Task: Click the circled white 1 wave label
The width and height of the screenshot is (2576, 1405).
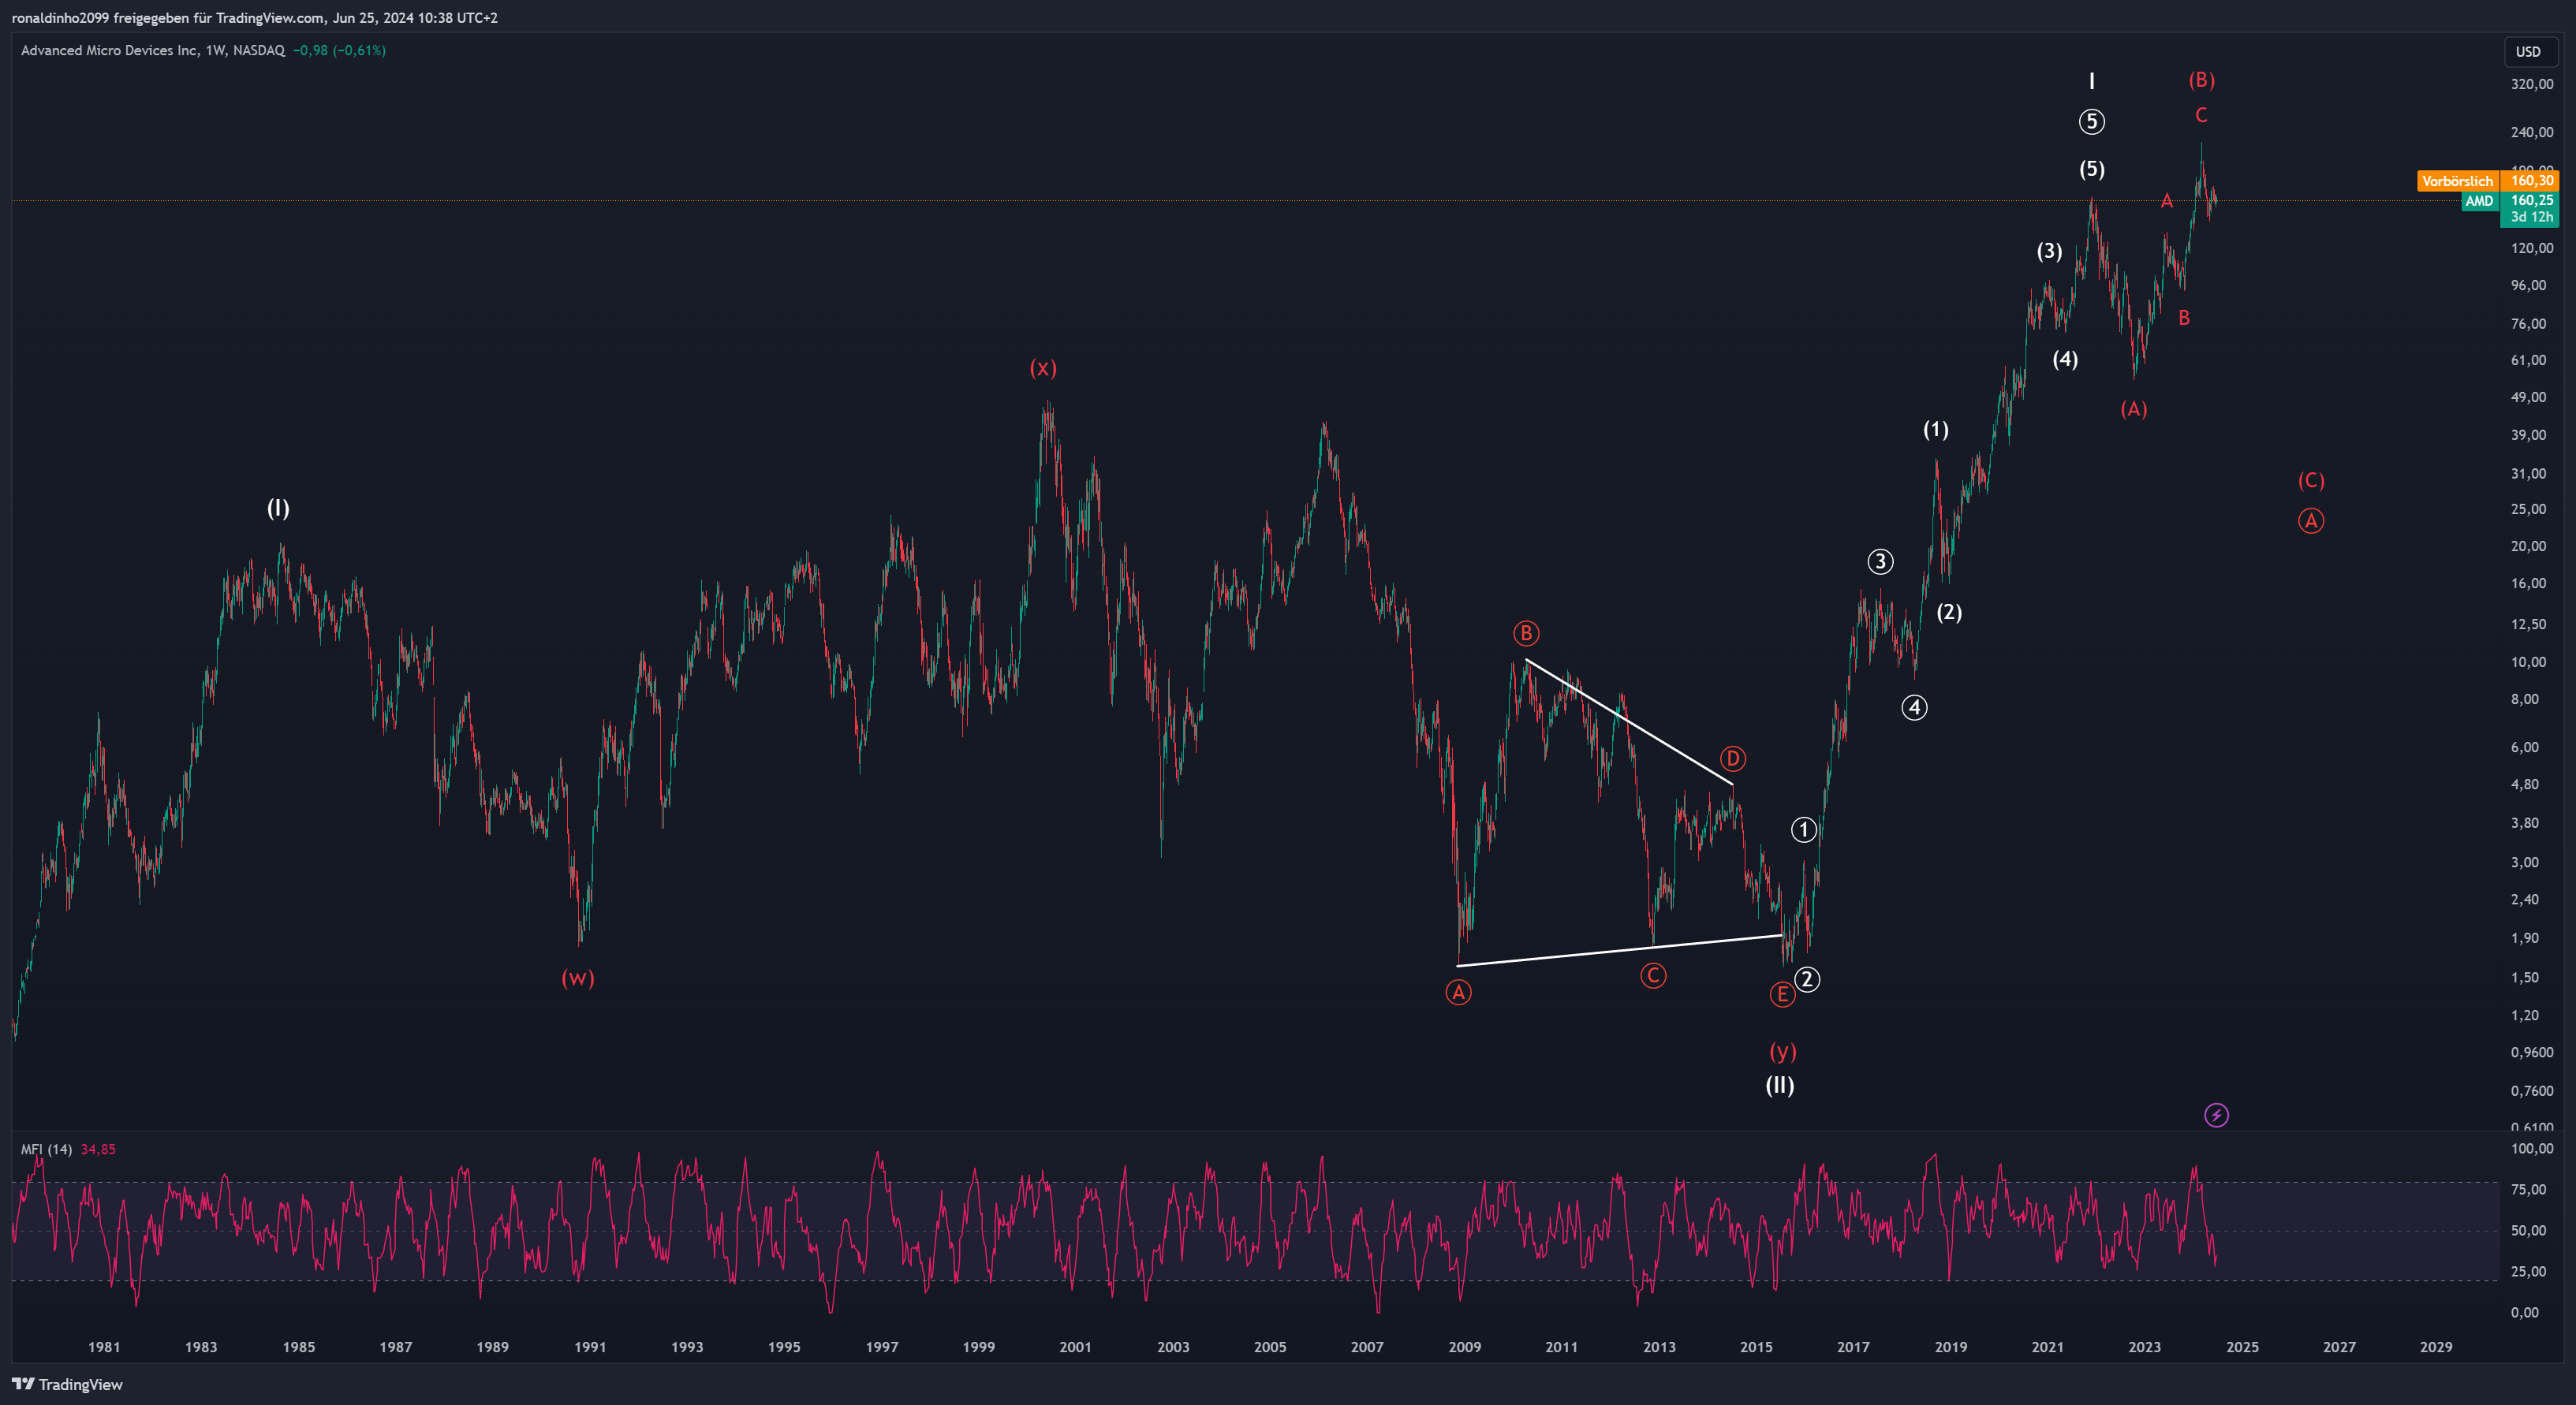Action: pos(1803,829)
